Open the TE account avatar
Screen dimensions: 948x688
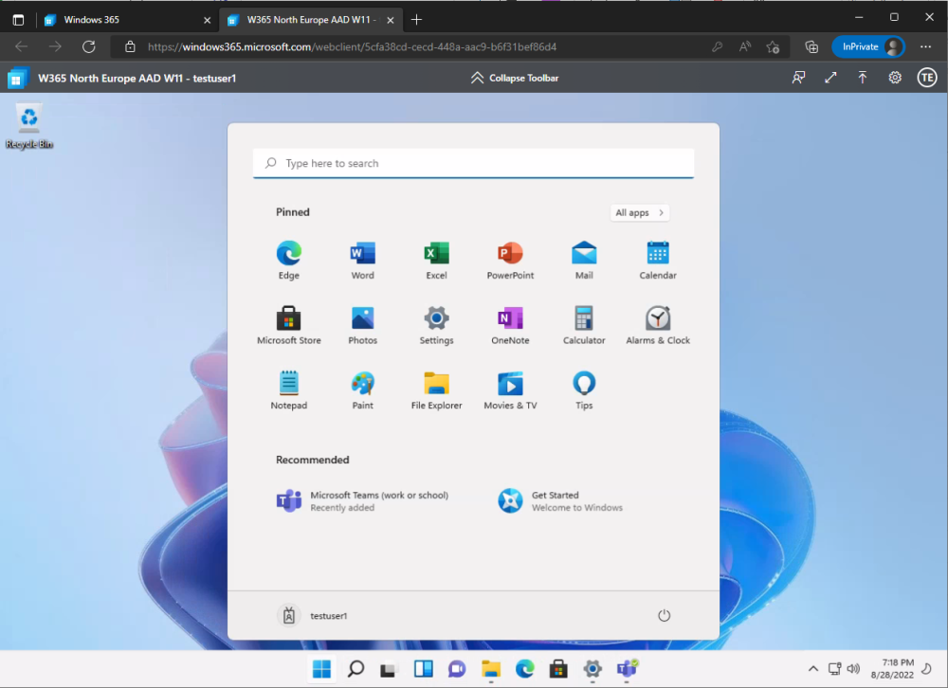[x=927, y=78]
